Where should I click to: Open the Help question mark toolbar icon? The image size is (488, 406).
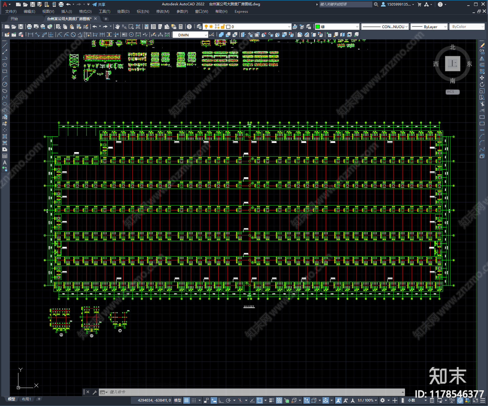click(x=189, y=27)
